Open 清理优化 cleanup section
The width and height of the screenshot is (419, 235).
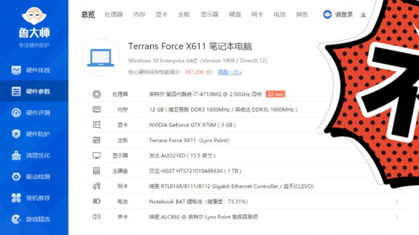tap(34, 155)
